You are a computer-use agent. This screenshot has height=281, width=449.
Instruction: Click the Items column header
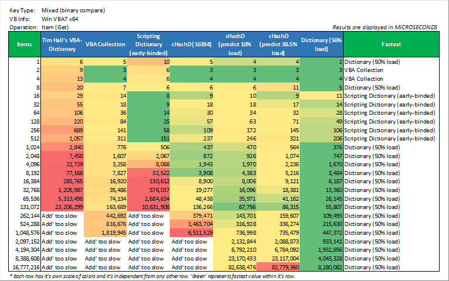coord(25,44)
